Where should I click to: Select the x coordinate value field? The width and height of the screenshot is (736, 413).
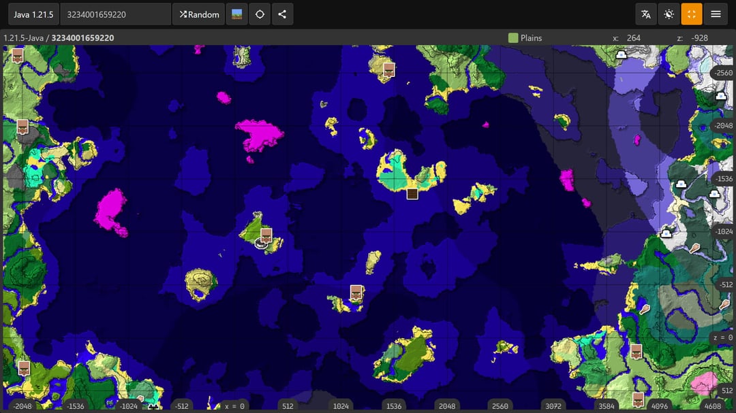(x=634, y=38)
